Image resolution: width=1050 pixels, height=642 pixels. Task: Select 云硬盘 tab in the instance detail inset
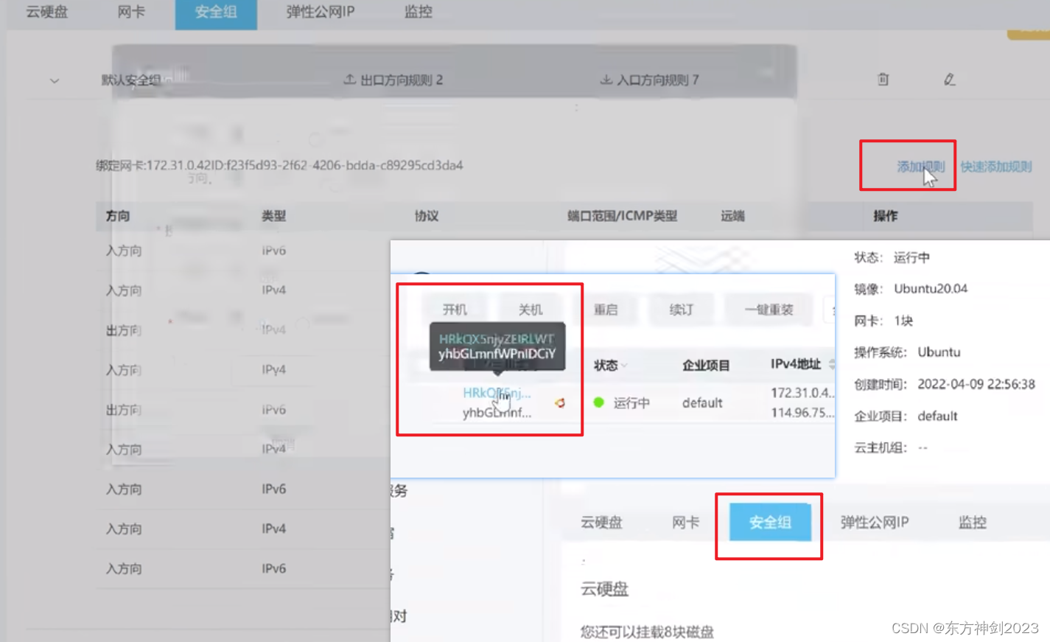(x=601, y=523)
